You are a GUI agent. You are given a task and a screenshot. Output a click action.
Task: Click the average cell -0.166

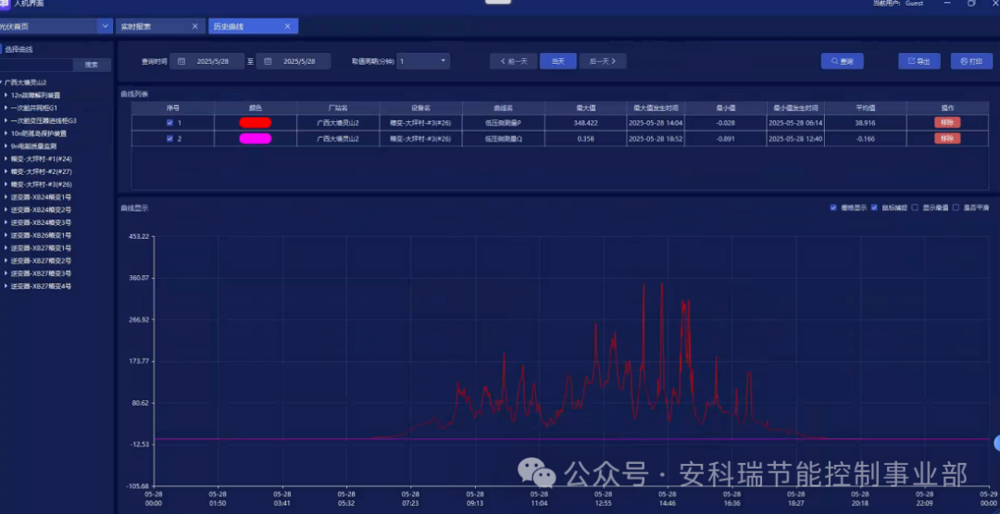point(866,138)
